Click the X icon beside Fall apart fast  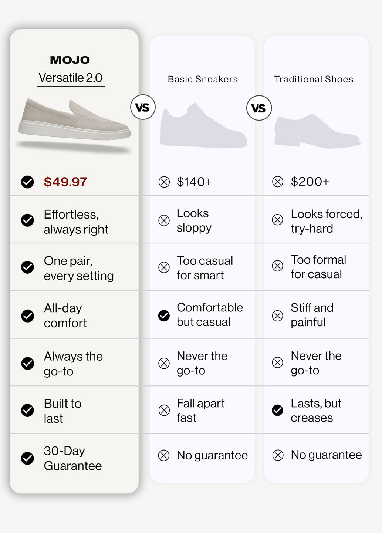point(164,410)
